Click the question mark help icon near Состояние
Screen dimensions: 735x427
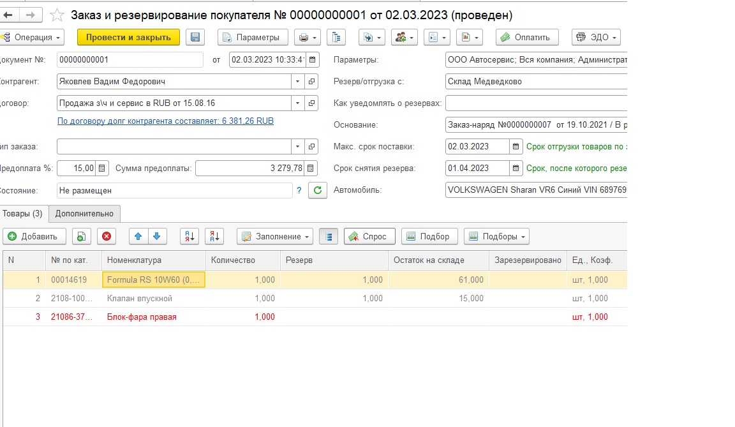coord(299,190)
